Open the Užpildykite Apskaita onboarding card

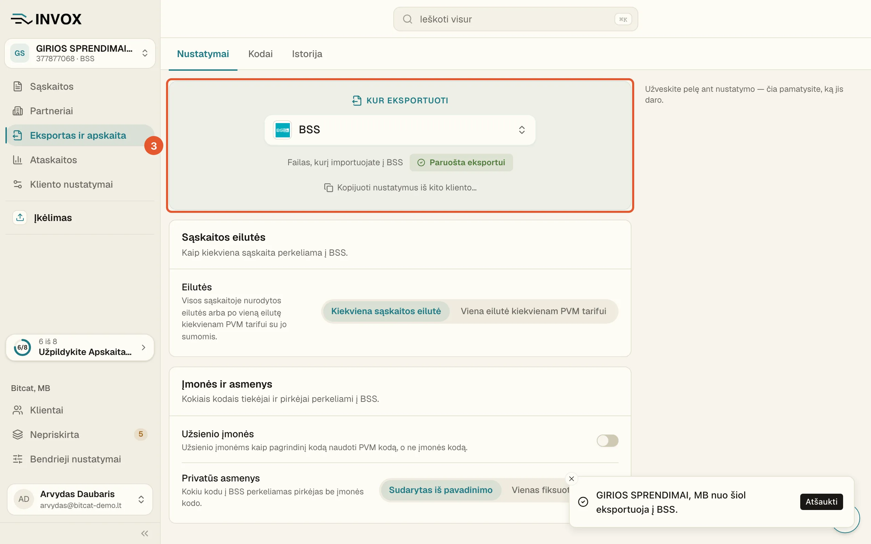click(80, 347)
